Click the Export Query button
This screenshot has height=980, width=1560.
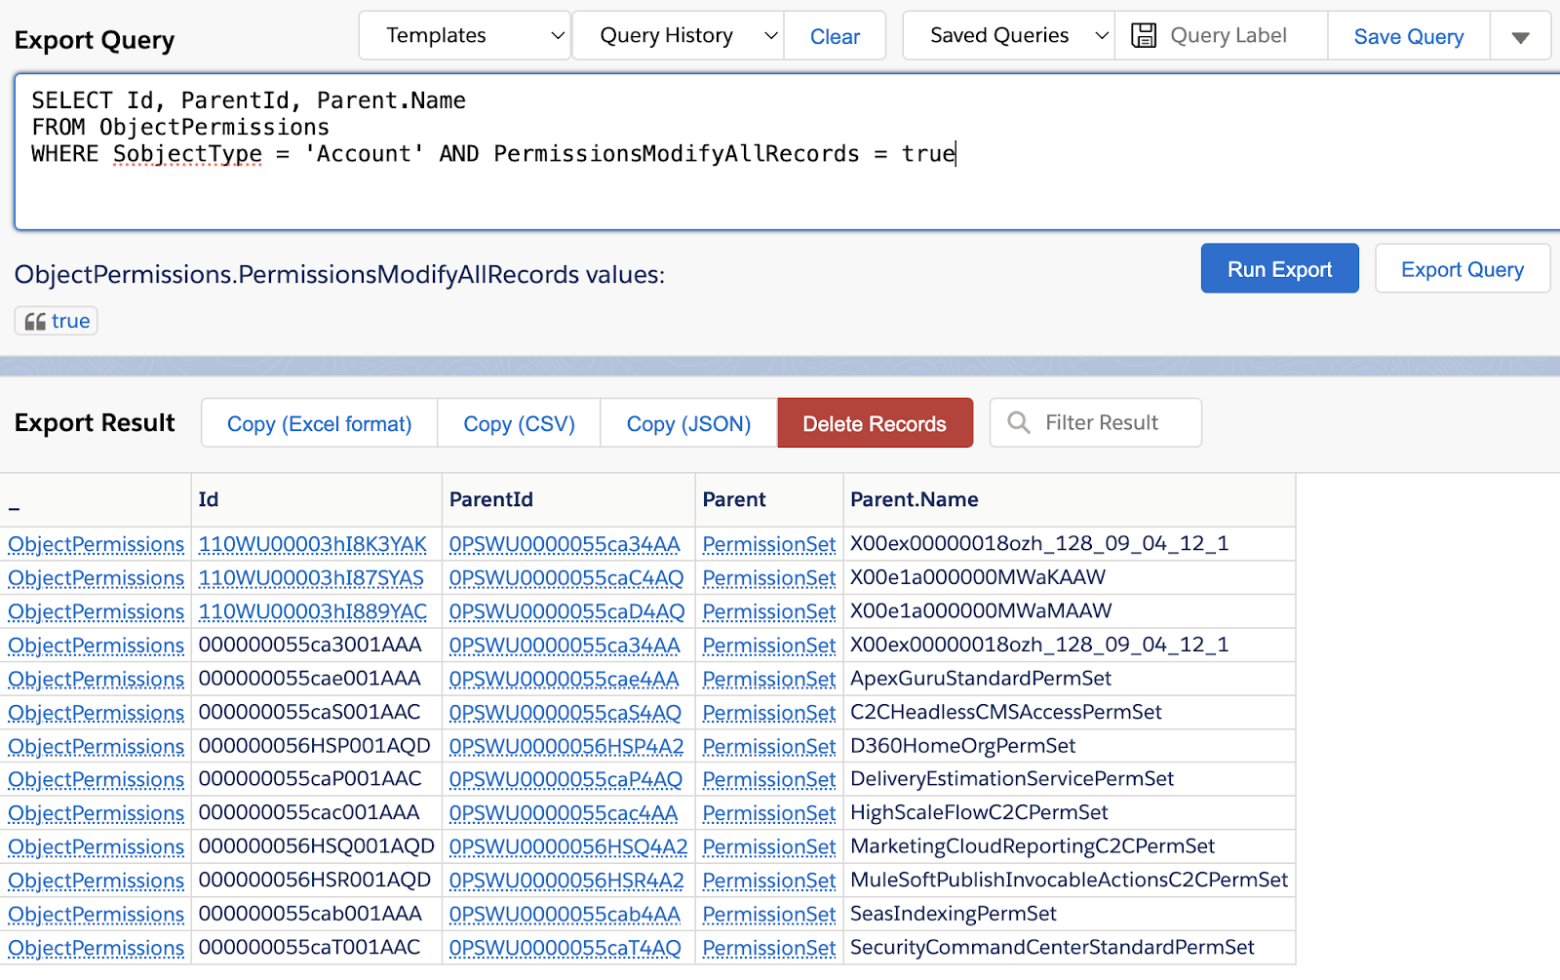[1462, 268]
